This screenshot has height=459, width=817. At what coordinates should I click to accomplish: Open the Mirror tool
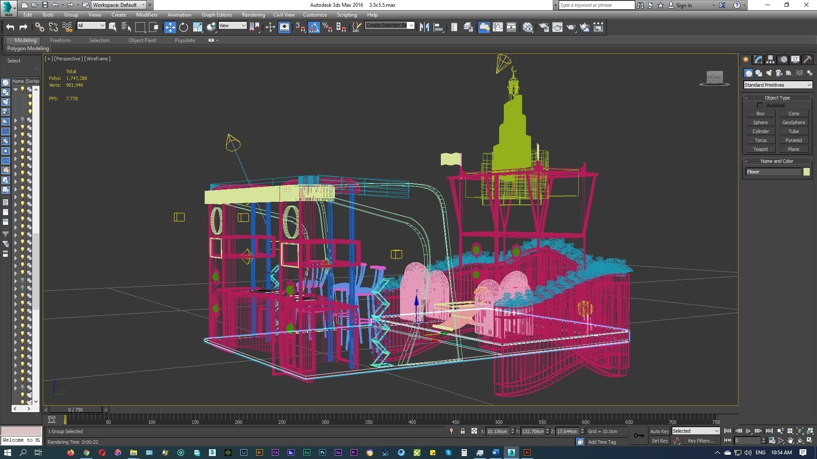(x=424, y=27)
